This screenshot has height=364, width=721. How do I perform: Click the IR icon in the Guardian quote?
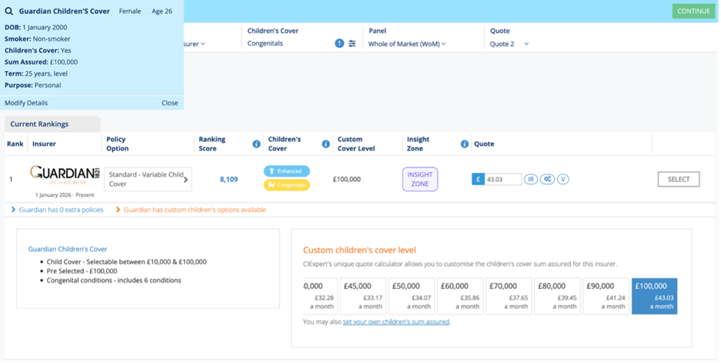(x=530, y=180)
